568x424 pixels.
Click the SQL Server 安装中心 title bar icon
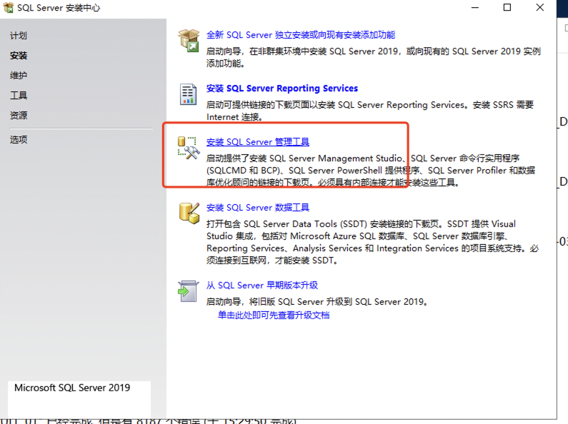pyautogui.click(x=9, y=8)
